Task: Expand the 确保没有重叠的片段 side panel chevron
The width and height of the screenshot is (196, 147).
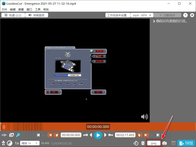Action: (154, 21)
